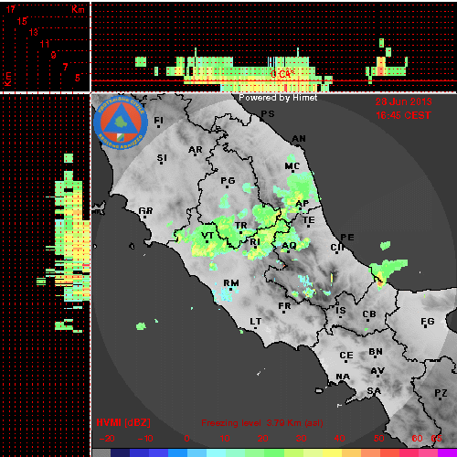Click the 'RM' city label on map
457x457 pixels.
[231, 283]
